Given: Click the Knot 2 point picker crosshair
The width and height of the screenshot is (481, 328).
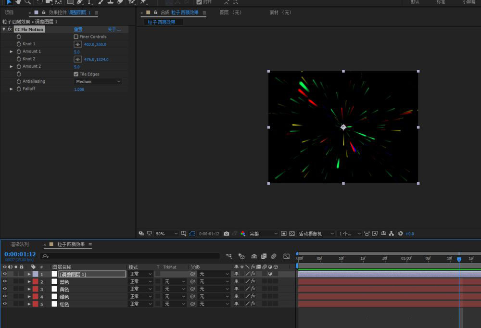Looking at the screenshot, I should (77, 59).
